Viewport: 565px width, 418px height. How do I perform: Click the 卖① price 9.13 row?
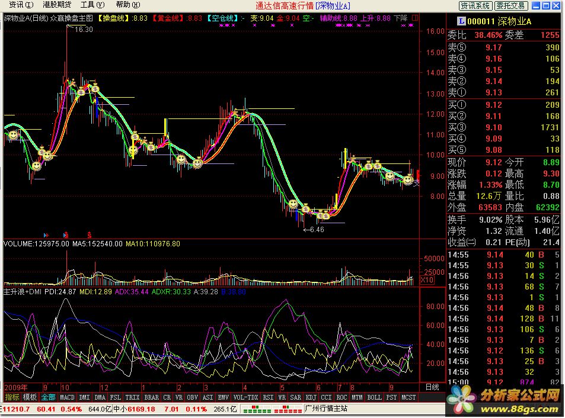point(503,93)
